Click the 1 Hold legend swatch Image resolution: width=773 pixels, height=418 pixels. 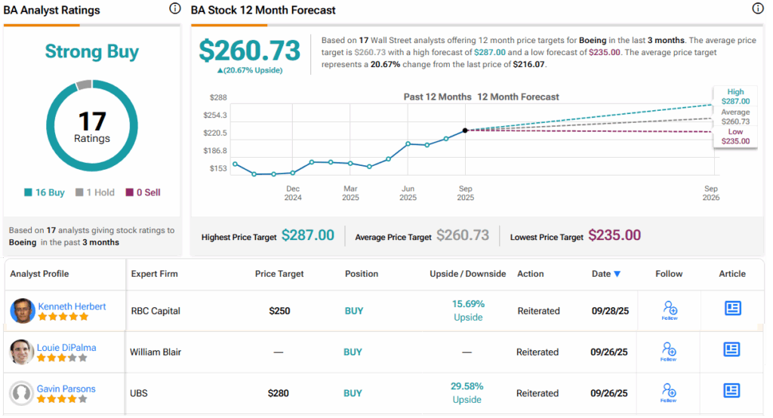(x=79, y=192)
